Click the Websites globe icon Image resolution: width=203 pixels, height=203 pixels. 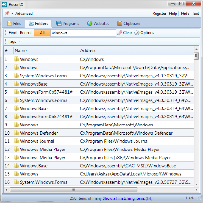90,24
